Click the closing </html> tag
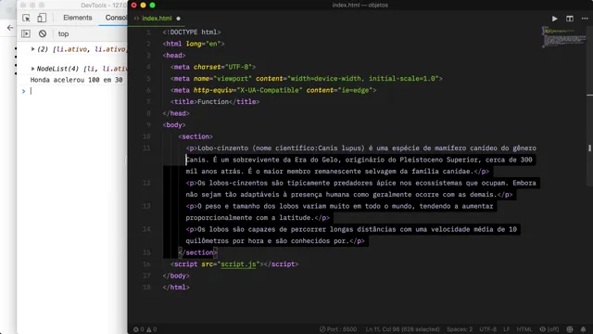593x334 pixels. pyautogui.click(x=176, y=287)
